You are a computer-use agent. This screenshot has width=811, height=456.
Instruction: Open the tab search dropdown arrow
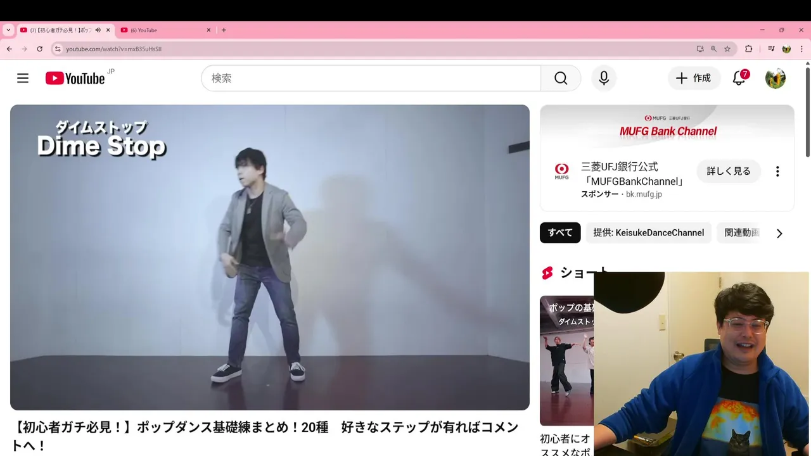pyautogui.click(x=8, y=30)
